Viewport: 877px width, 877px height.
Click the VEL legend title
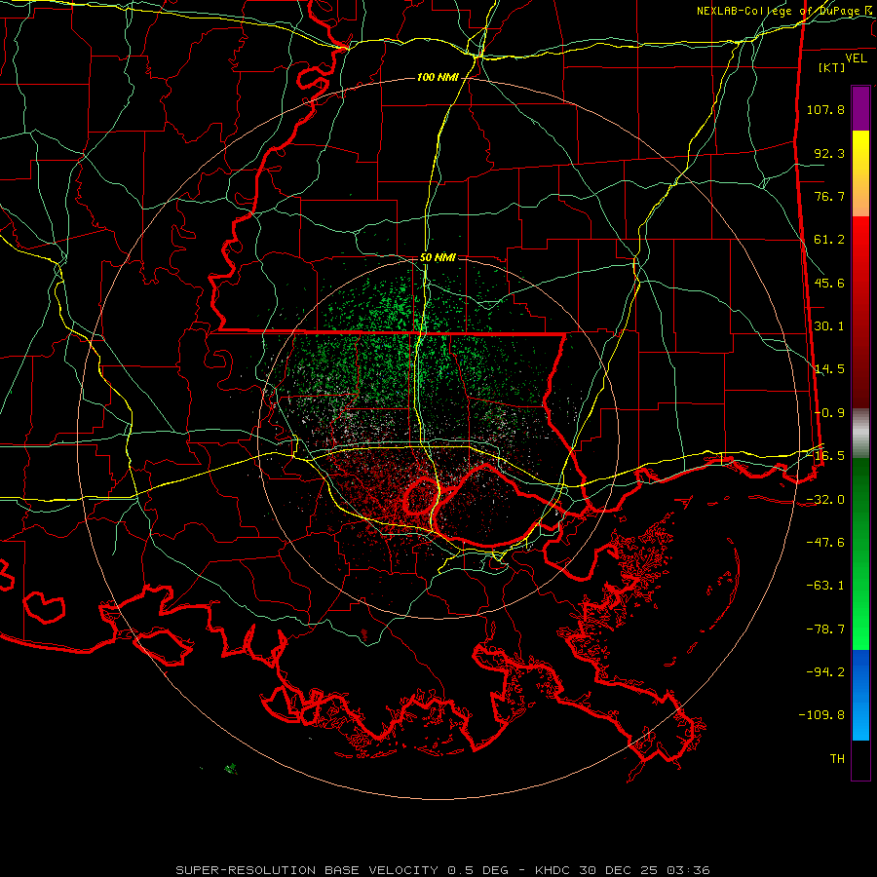click(x=857, y=58)
